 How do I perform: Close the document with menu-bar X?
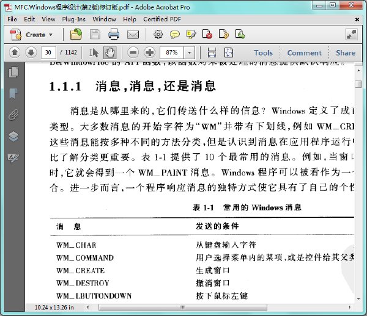coord(357,20)
